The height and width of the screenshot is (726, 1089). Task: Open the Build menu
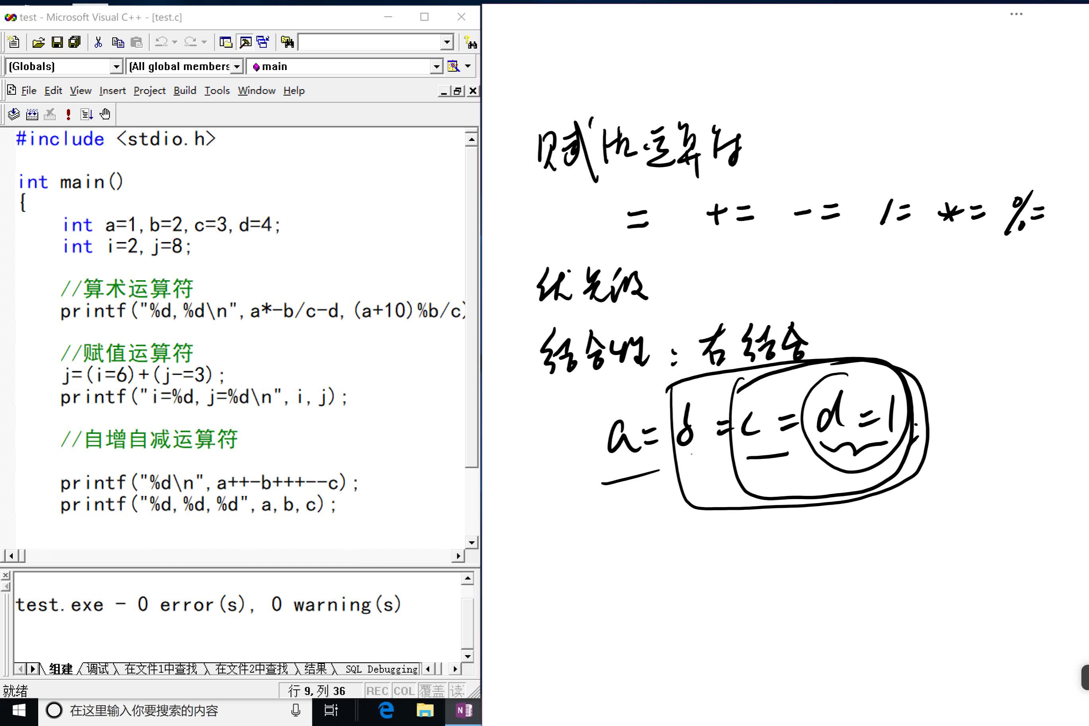click(x=185, y=91)
